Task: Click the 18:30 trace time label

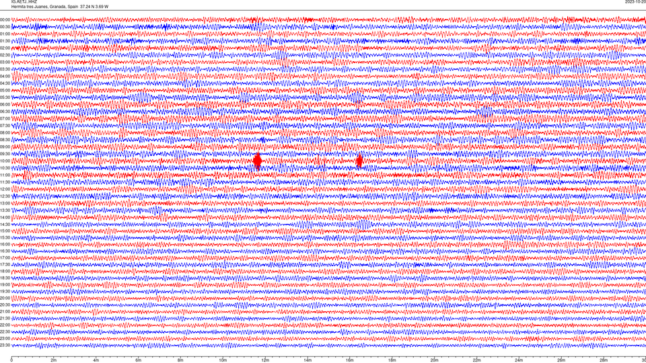Action: (5, 278)
